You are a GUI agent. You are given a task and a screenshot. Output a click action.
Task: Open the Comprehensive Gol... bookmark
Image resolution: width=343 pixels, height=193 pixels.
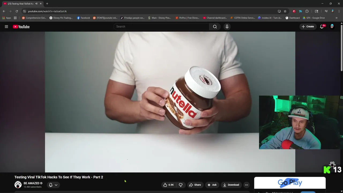click(x=34, y=18)
